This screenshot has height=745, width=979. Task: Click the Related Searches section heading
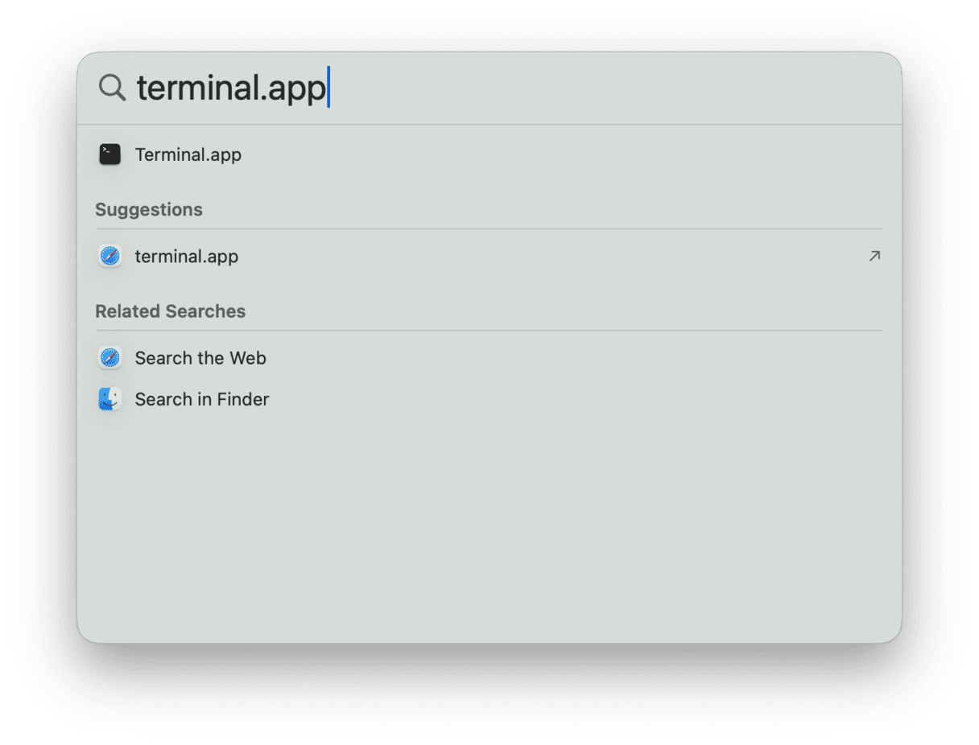point(171,311)
